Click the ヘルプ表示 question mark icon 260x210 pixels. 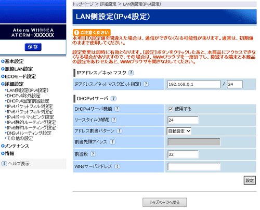point(4,163)
